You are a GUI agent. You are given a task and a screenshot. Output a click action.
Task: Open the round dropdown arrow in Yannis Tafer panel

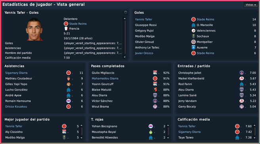click(x=126, y=12)
